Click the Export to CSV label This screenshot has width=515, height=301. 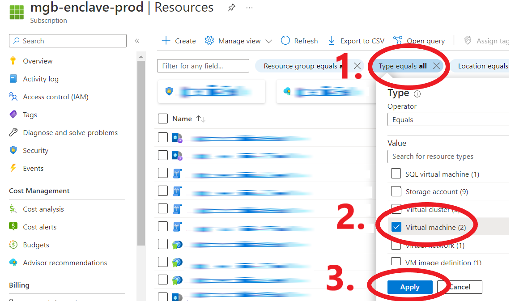pos(362,41)
